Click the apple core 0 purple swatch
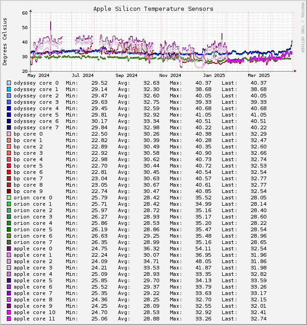The image size is (307, 325). click(9, 249)
